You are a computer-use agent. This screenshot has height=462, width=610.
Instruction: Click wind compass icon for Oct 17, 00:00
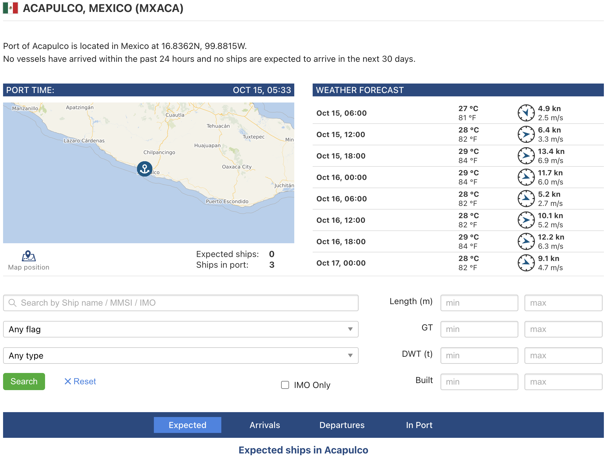(x=526, y=263)
